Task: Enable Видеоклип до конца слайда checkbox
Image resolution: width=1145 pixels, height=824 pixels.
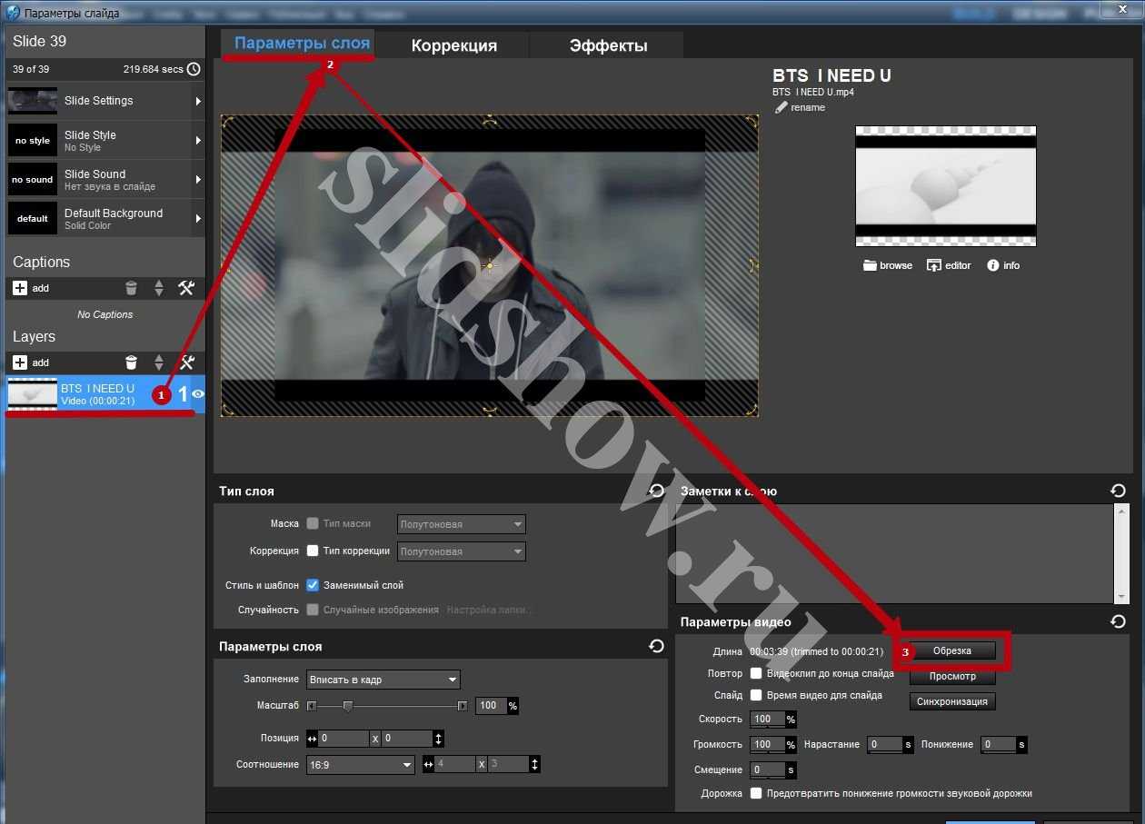Action: tap(756, 674)
